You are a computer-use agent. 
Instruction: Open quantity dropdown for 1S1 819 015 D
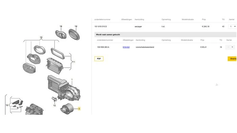(233, 27)
